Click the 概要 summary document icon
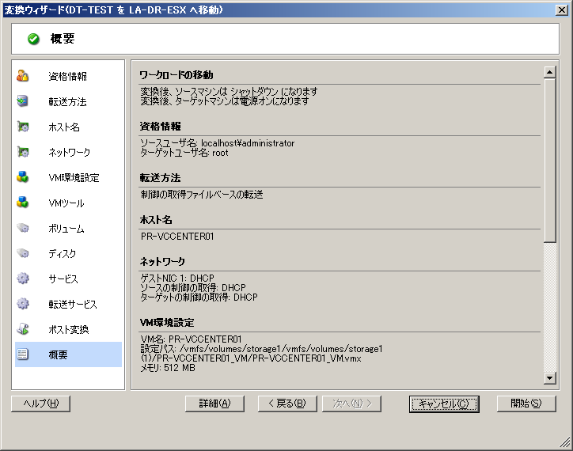The image size is (573, 451). (23, 354)
